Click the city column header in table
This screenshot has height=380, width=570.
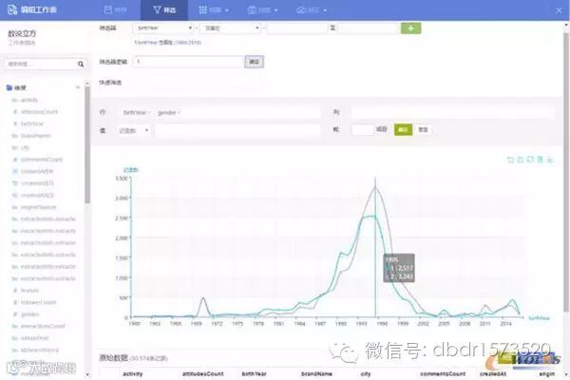(366, 373)
